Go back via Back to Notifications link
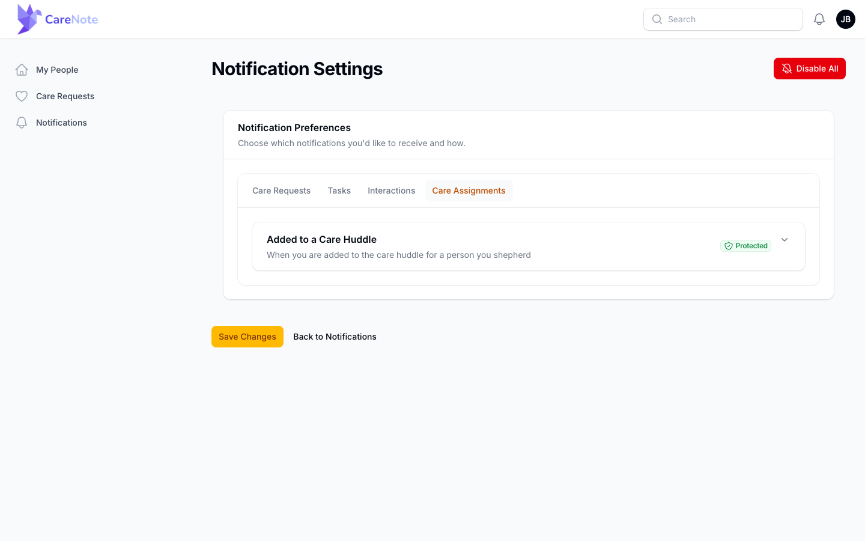865x541 pixels. click(335, 337)
